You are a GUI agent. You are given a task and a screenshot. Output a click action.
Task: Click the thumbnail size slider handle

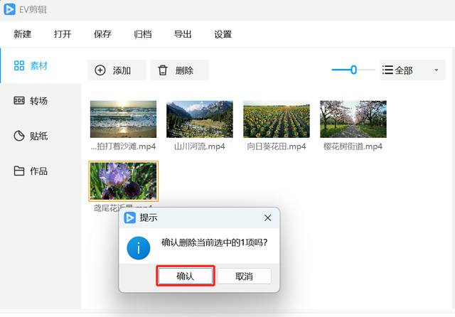[x=353, y=70]
